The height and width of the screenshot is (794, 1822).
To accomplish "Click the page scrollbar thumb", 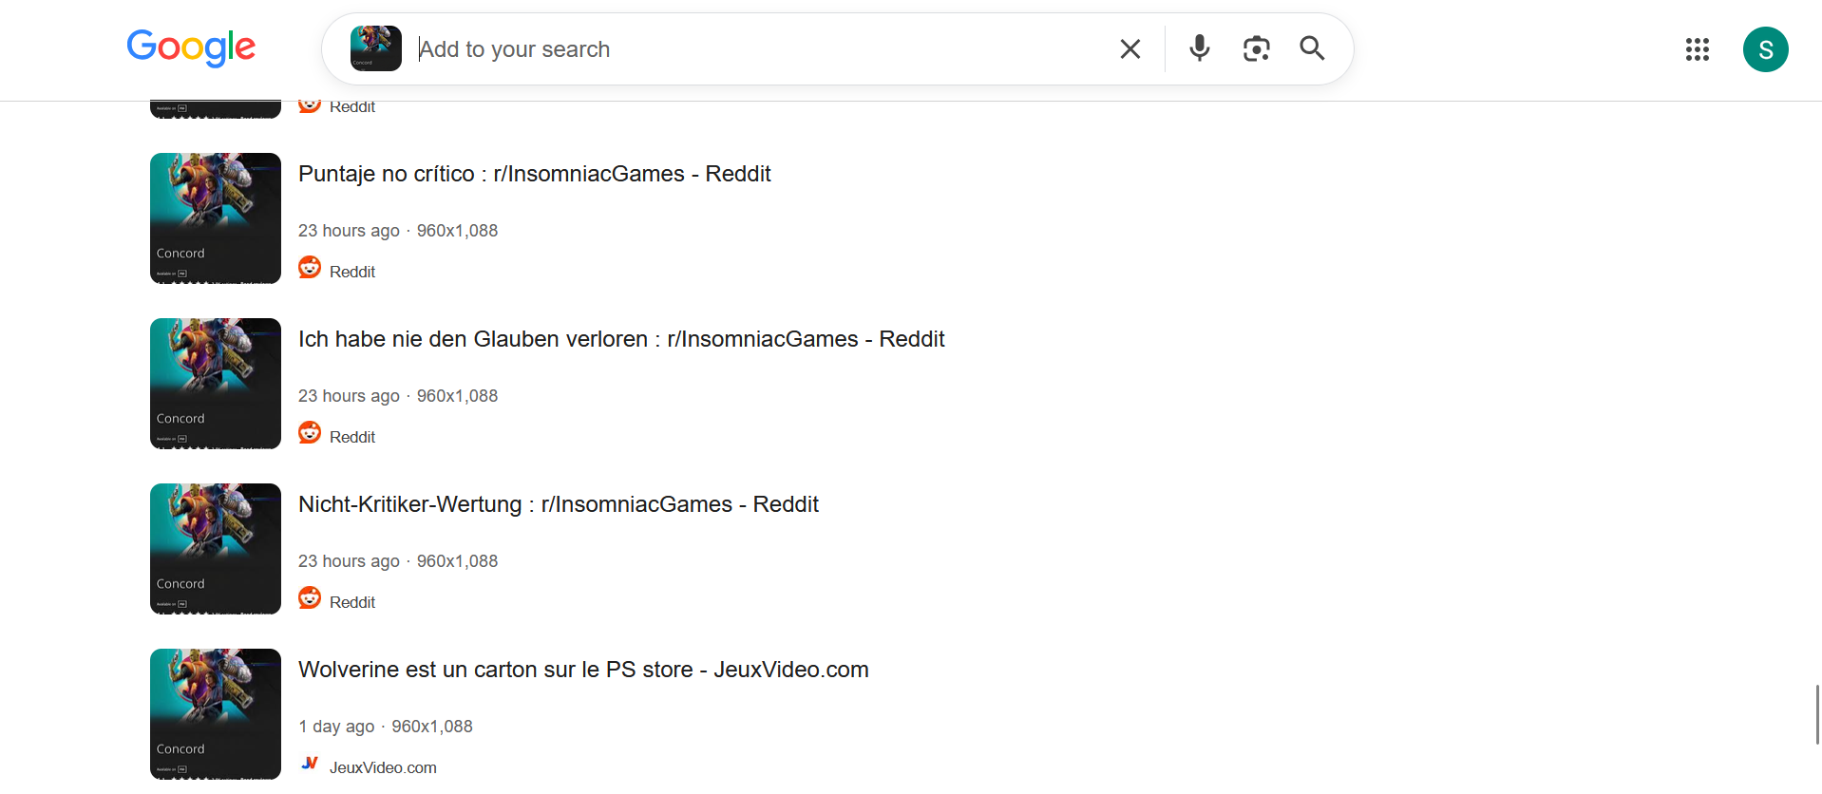I will (x=1817, y=714).
